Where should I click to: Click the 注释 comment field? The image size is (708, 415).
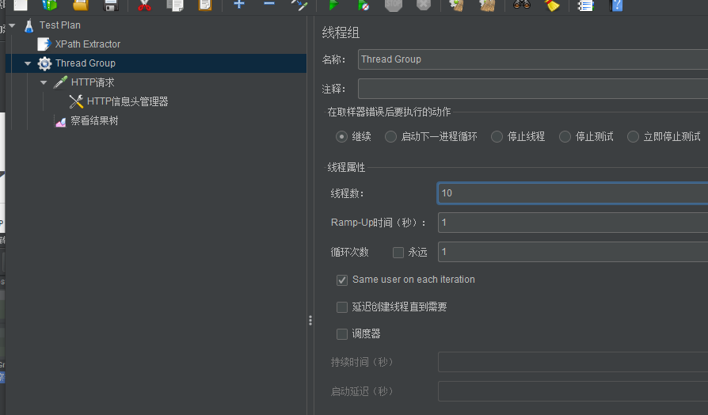pos(533,89)
